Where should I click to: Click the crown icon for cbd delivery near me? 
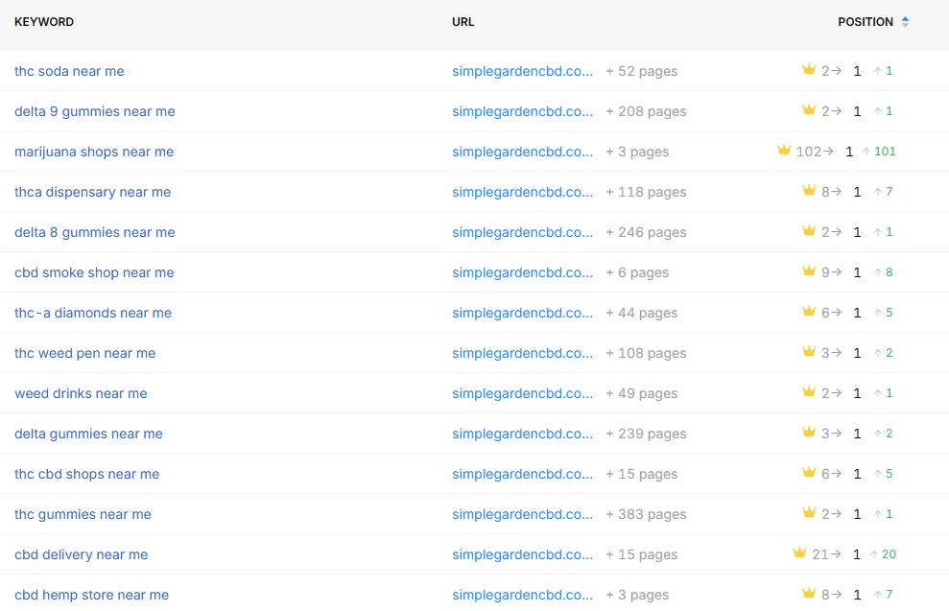(799, 552)
